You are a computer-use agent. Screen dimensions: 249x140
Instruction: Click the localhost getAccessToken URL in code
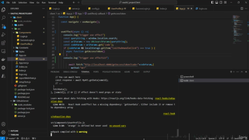[x=111, y=65]
